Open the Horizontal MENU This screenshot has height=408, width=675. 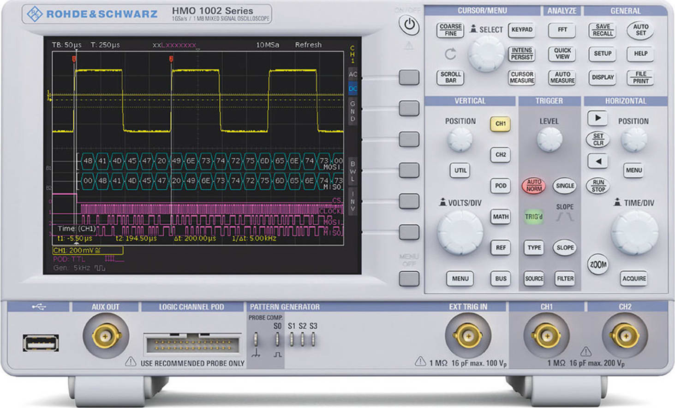tap(634, 170)
